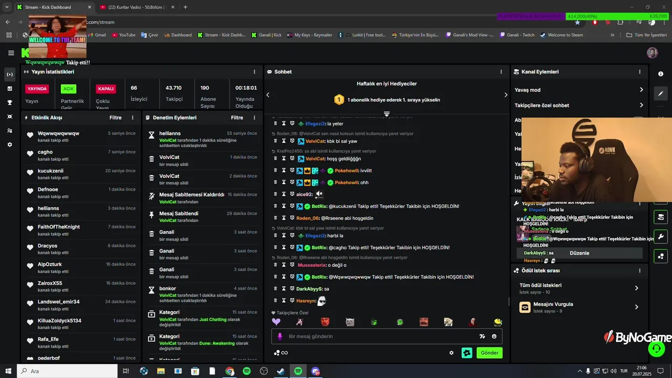Show previous gifter leaderboard slide
672x378 pixels.
click(x=268, y=95)
